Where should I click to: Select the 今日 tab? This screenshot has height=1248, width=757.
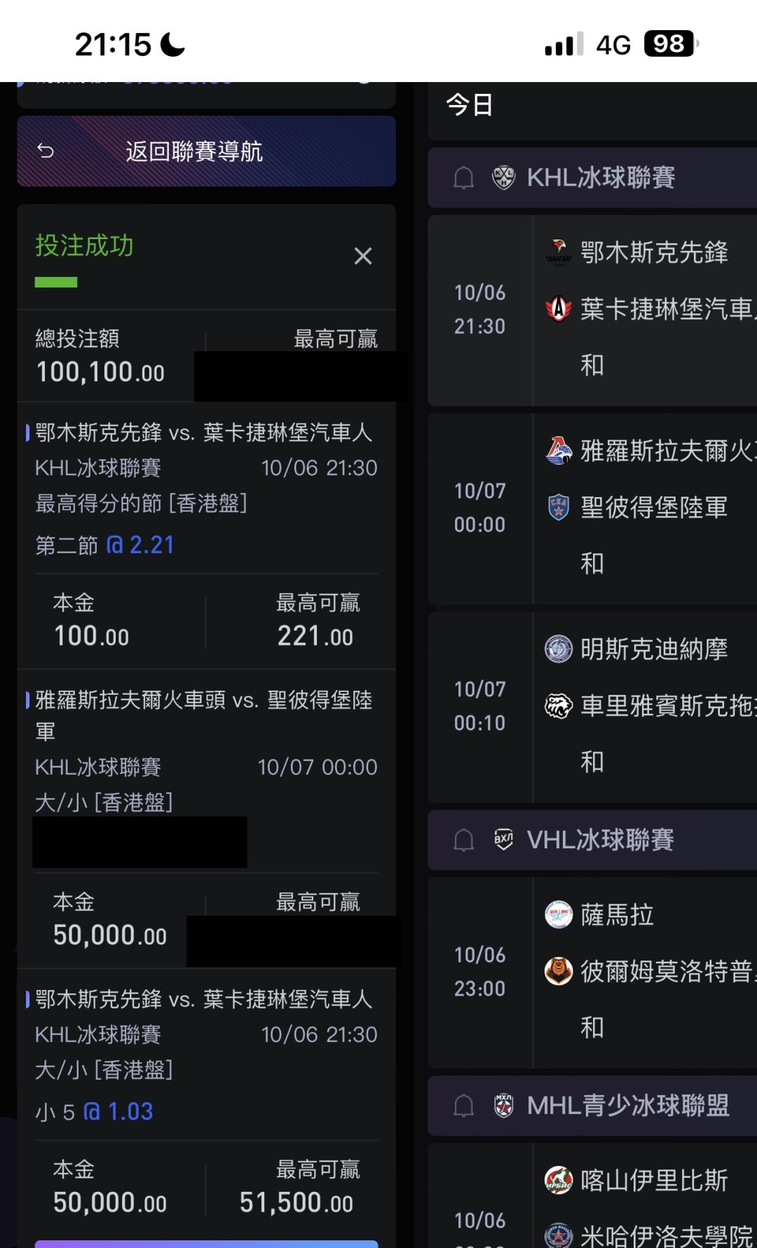(x=470, y=105)
